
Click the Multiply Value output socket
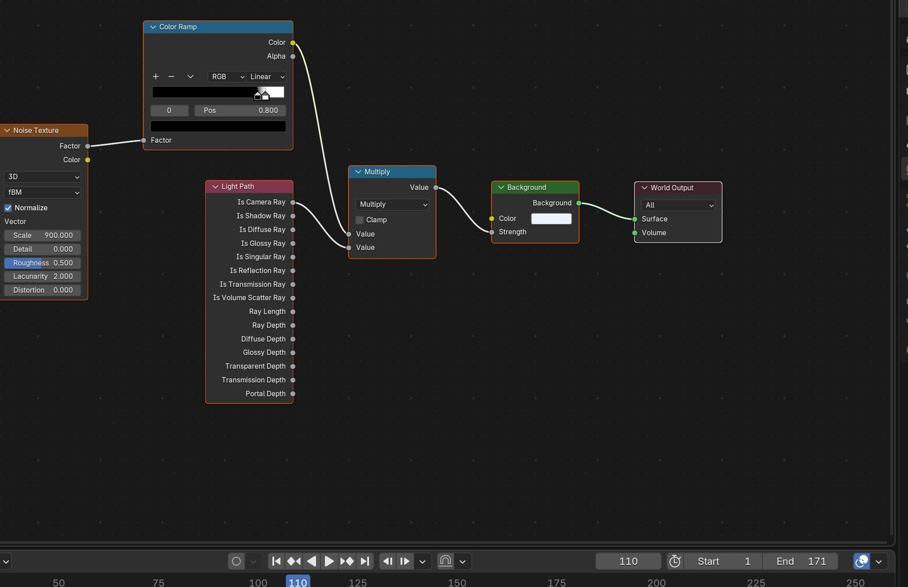[x=436, y=188]
